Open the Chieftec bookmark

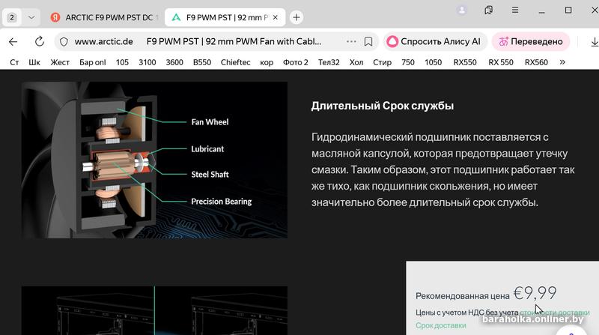(x=235, y=62)
